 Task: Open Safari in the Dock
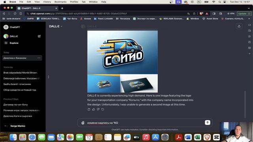click(x=32, y=137)
